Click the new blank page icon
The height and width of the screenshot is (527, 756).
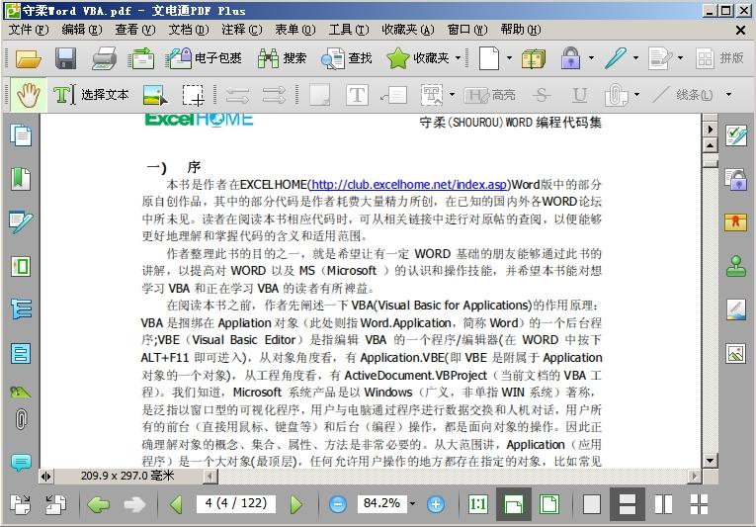(489, 58)
